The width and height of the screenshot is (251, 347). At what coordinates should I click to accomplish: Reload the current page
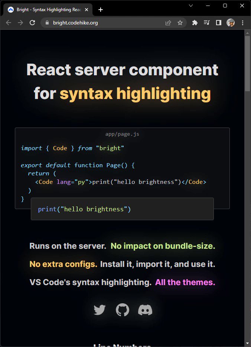pos(32,23)
